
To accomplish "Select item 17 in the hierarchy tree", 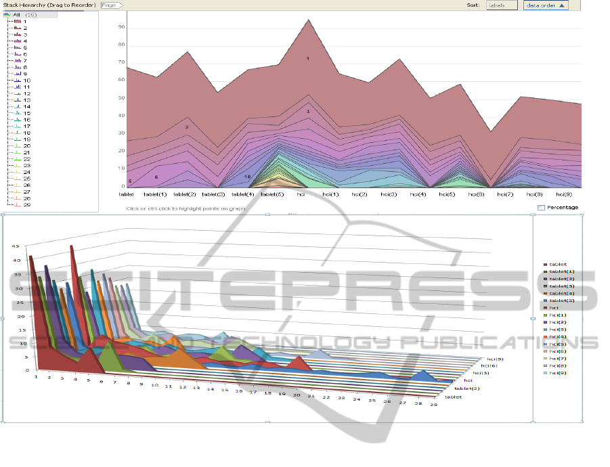I will [27, 127].
